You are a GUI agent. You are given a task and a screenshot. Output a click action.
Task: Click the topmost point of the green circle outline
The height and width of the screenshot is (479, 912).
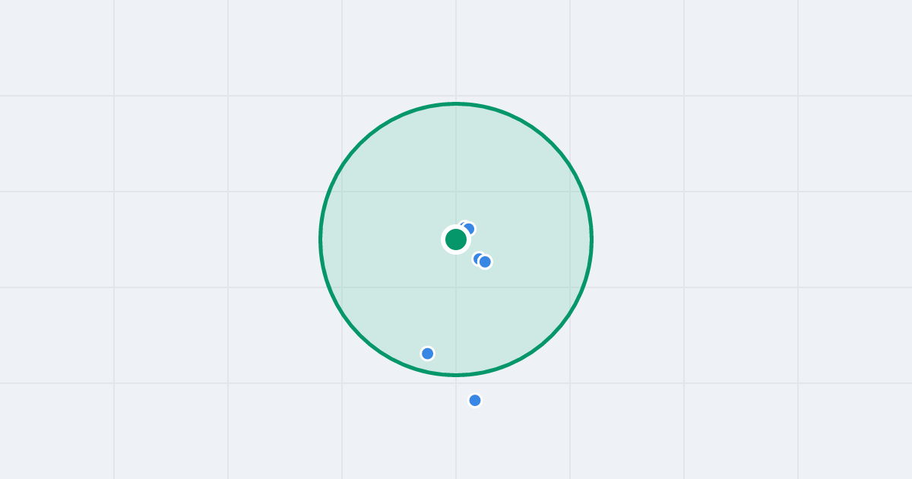click(456, 103)
